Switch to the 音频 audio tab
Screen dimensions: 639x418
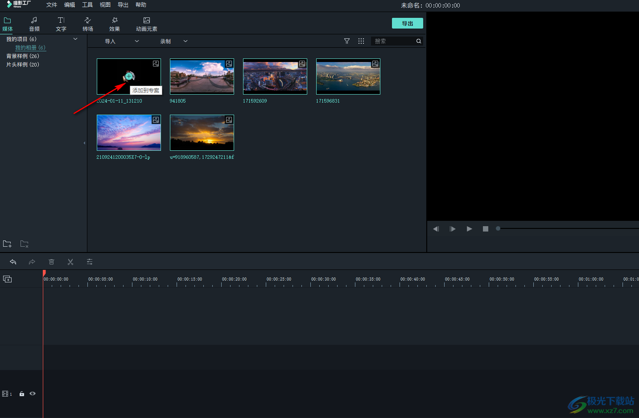tap(34, 24)
